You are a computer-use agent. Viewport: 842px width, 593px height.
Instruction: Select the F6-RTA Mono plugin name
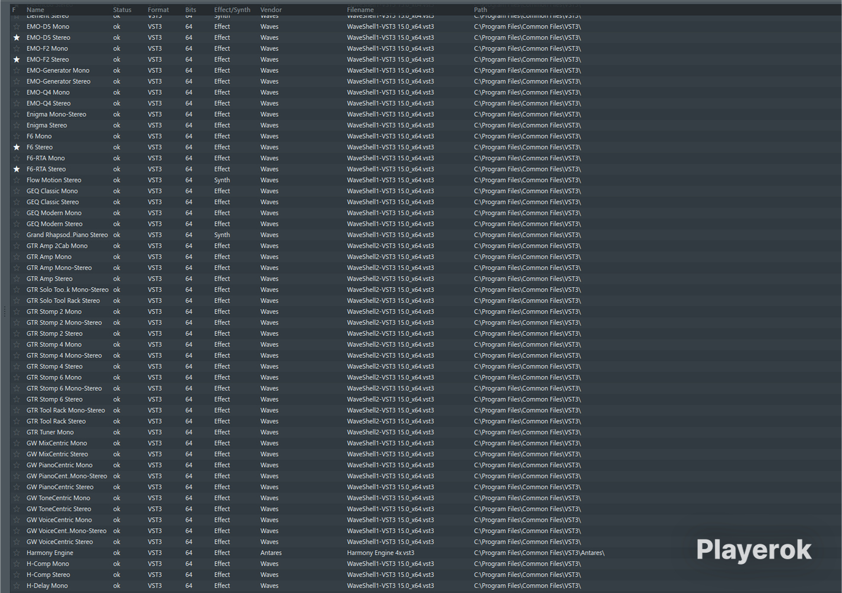(x=46, y=158)
